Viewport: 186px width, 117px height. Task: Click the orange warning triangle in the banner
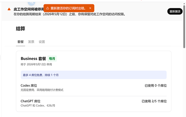click(9, 9)
